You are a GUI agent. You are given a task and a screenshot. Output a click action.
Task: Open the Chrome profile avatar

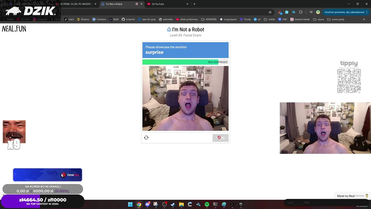(x=318, y=12)
